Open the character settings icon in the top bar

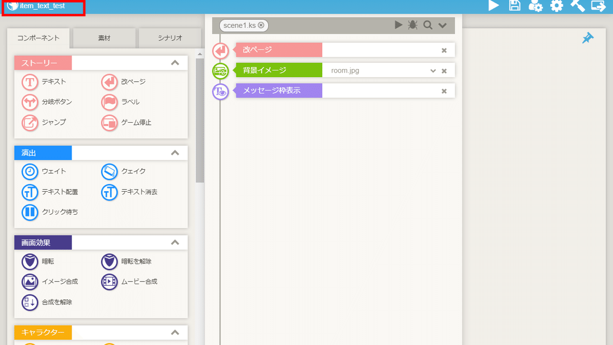point(535,6)
